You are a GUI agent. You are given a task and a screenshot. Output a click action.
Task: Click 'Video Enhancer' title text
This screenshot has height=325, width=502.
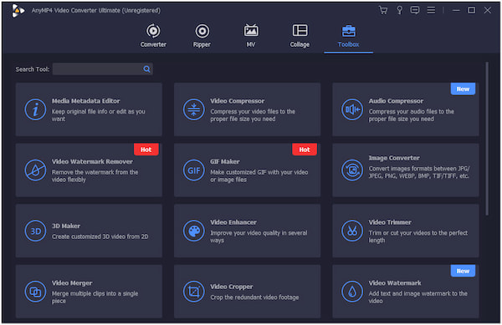tap(233, 222)
